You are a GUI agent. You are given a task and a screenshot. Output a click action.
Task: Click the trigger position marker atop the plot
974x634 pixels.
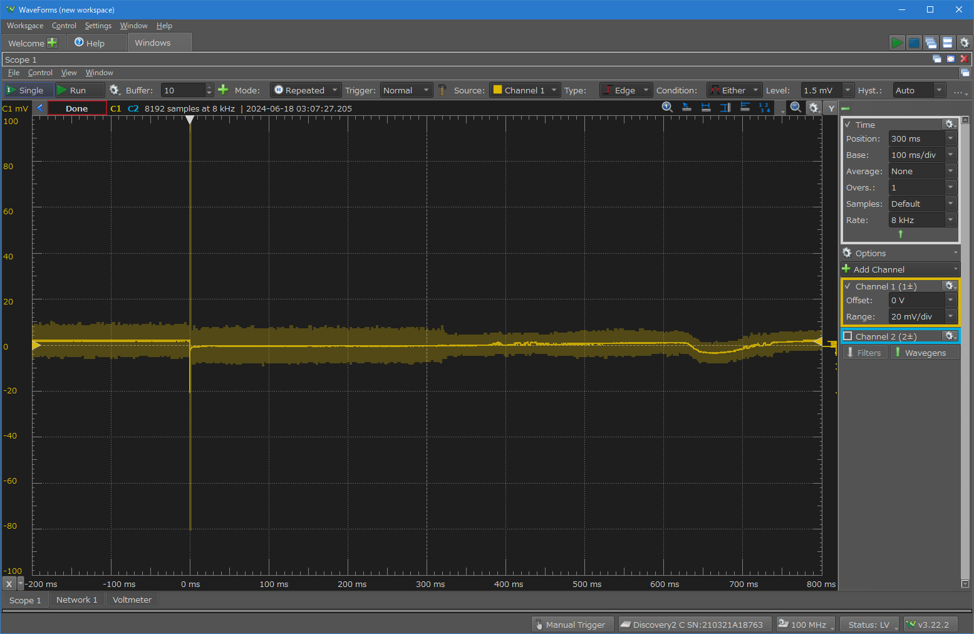tap(190, 119)
